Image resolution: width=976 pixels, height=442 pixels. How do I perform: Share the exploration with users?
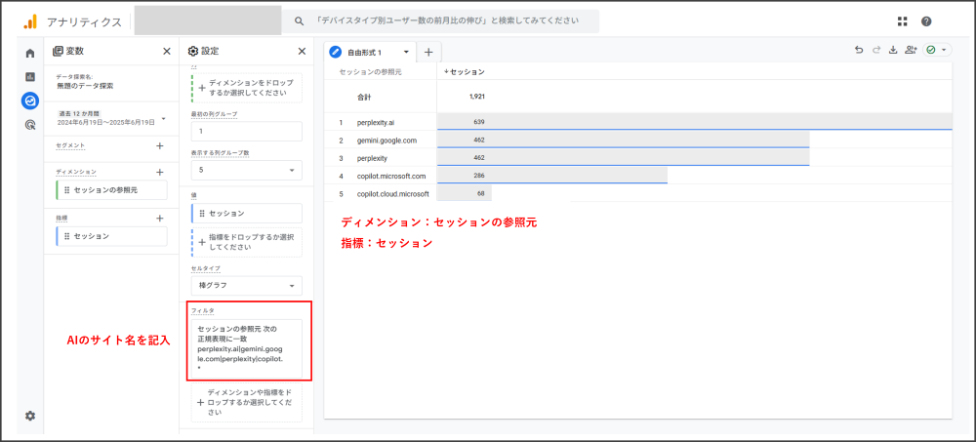(912, 51)
